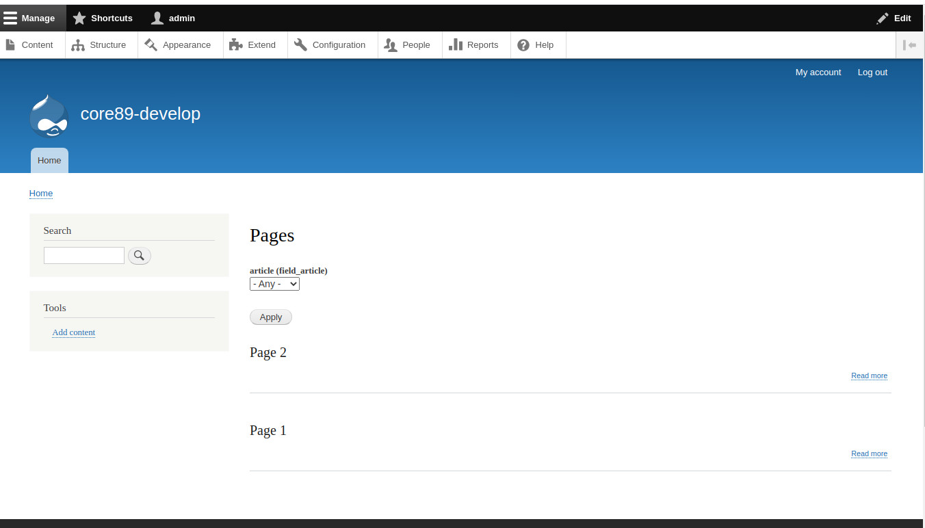Toggle the toolbar orientation arrow
Screen dimensions: 925x528
click(910, 44)
